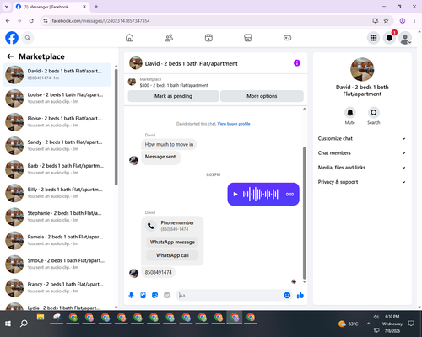Send a thumbs-up like
This screenshot has width=422, height=337.
click(x=300, y=295)
